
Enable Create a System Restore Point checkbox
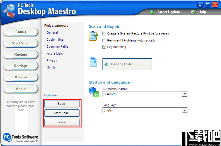[x=104, y=34]
